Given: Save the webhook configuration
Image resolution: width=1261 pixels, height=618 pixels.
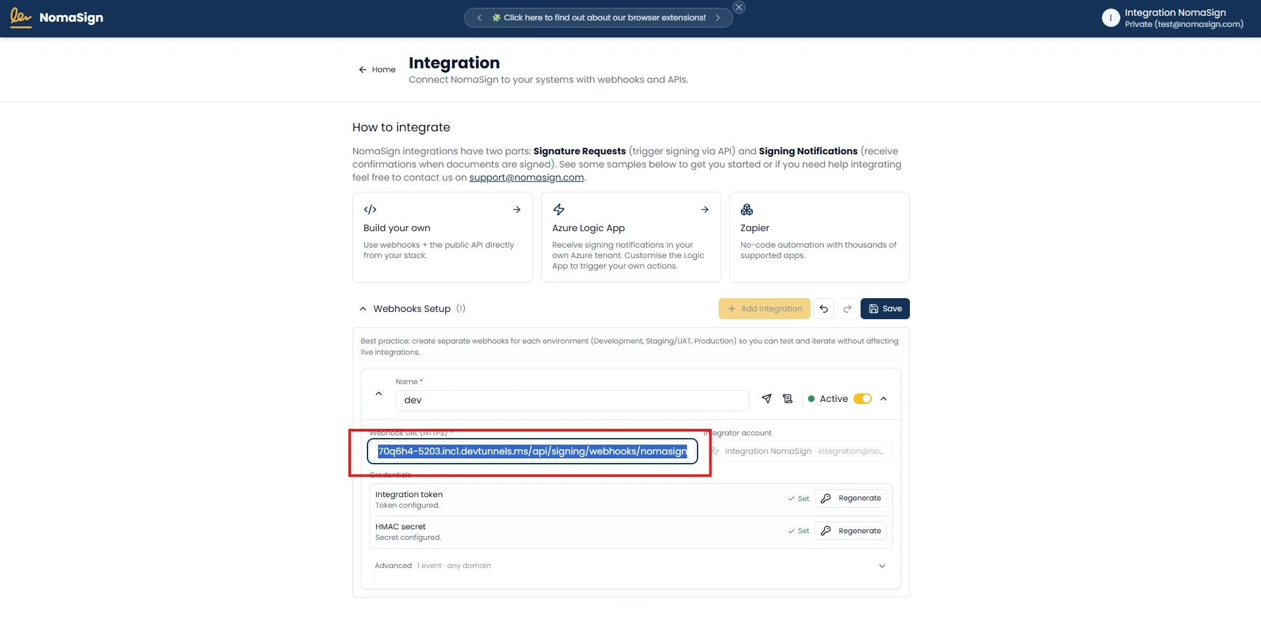Looking at the screenshot, I should tap(885, 309).
